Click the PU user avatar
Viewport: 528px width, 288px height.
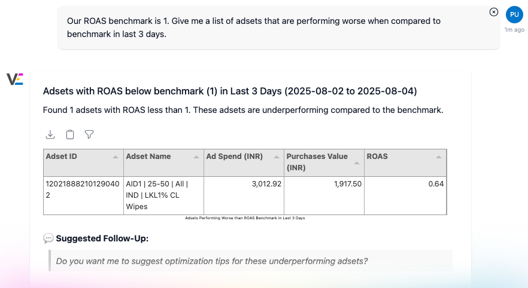(x=514, y=14)
